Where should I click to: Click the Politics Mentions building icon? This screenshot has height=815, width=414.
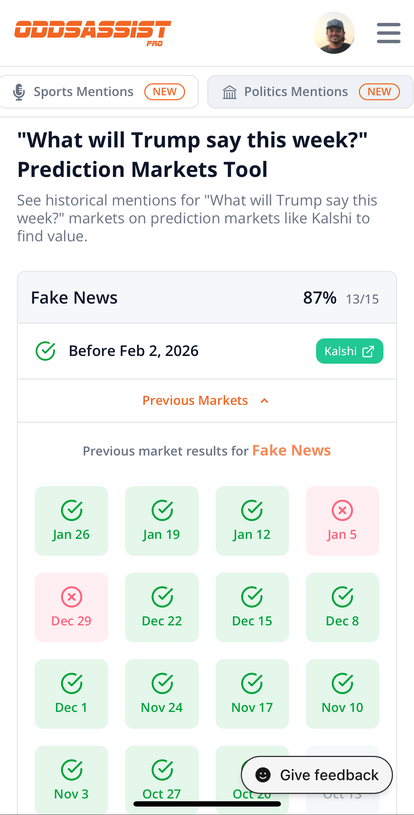230,91
